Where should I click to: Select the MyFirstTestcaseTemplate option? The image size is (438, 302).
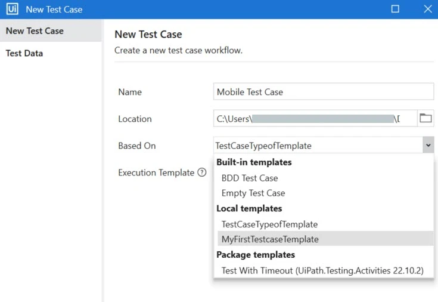pyautogui.click(x=325, y=239)
